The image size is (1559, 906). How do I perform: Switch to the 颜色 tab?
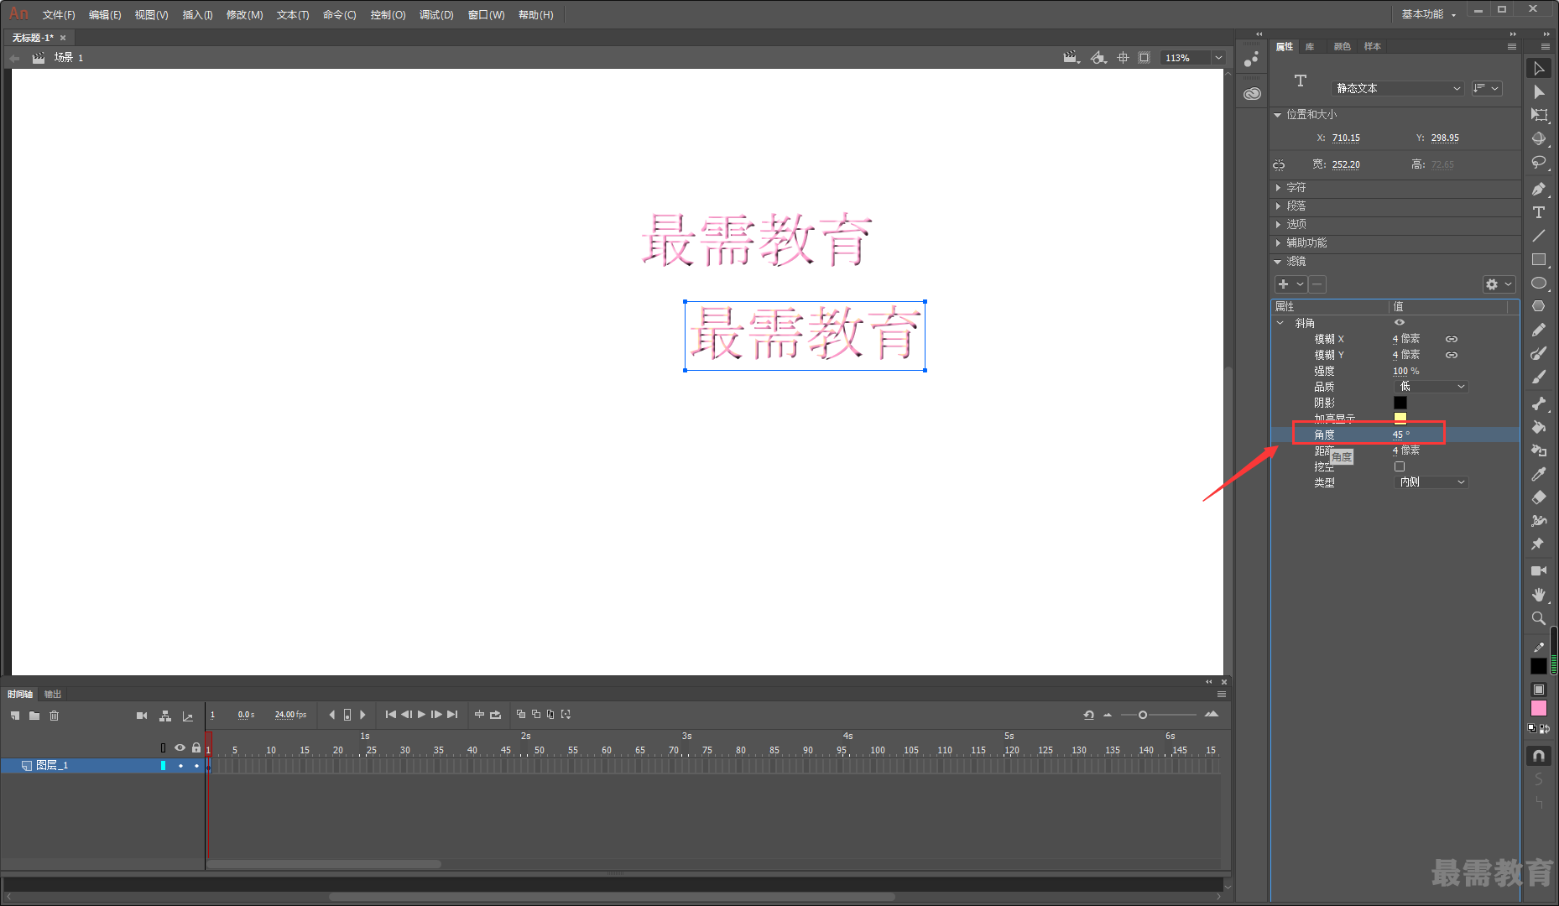point(1342,46)
